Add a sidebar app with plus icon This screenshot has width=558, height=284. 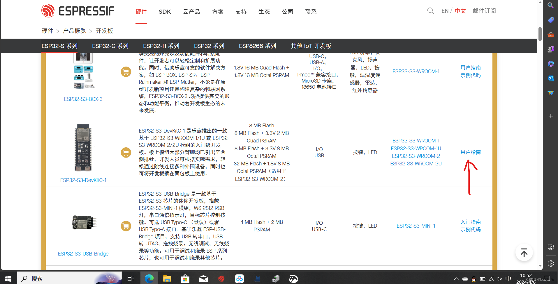(x=550, y=116)
